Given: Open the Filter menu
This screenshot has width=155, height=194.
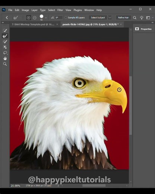Looking at the screenshot, I should (60, 10).
